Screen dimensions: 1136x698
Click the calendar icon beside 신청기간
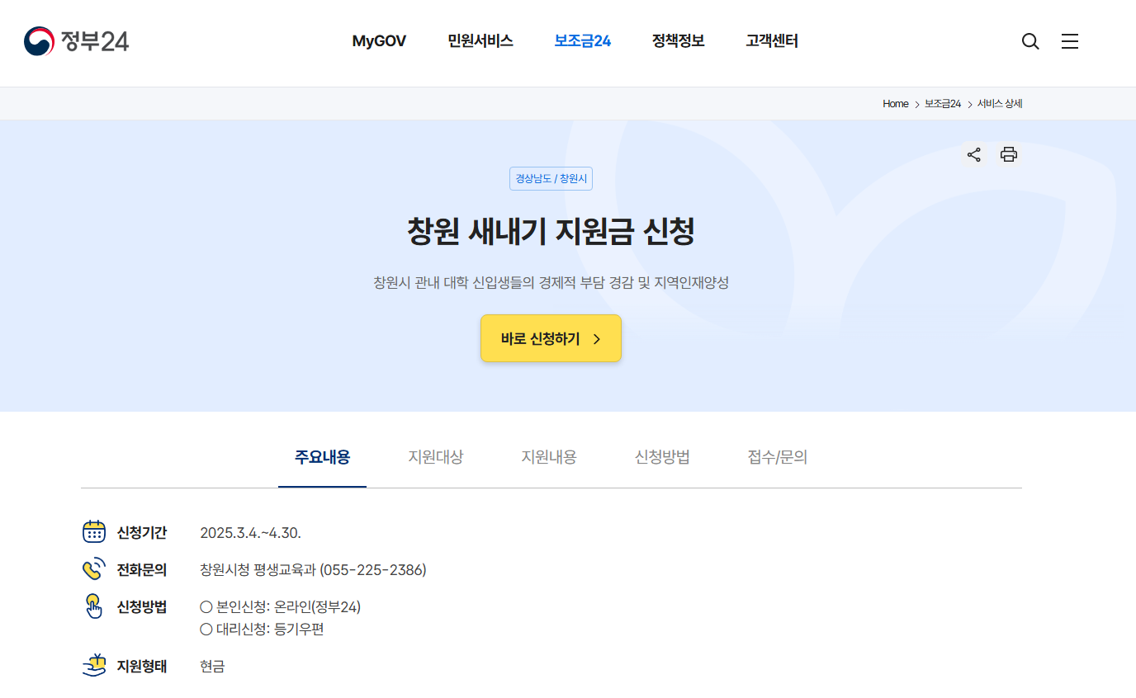click(93, 531)
